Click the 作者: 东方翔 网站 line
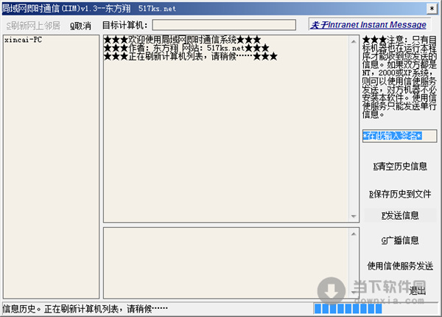This screenshot has width=442, height=317. (186, 48)
